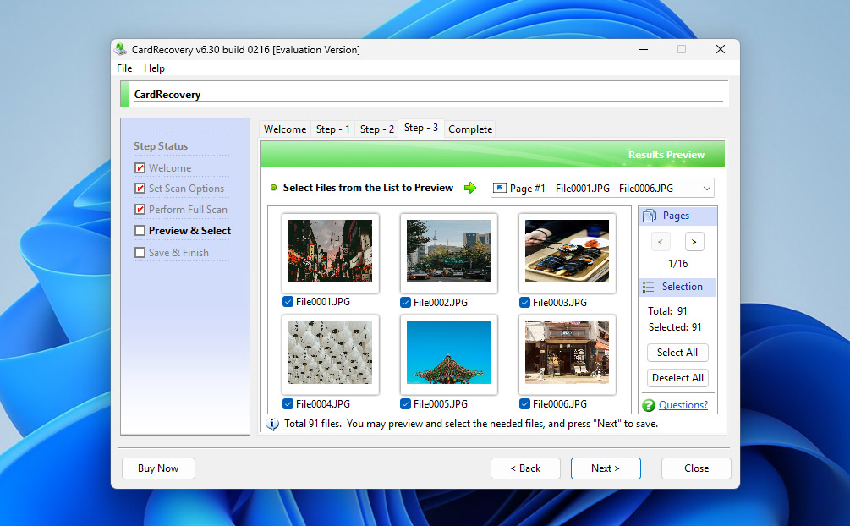Open the Page #1 file range dropdown

click(x=602, y=188)
